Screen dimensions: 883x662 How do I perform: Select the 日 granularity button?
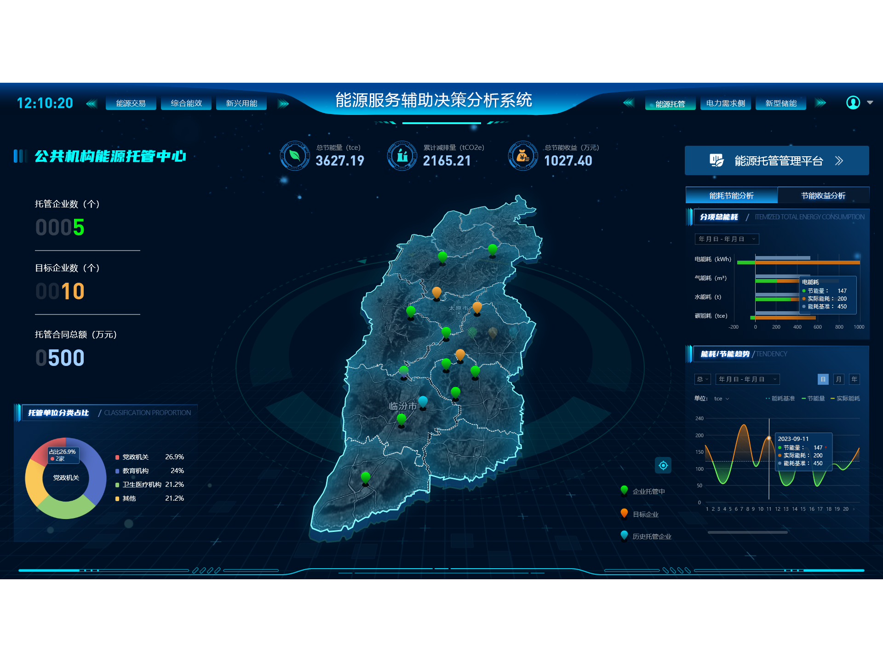coord(823,379)
